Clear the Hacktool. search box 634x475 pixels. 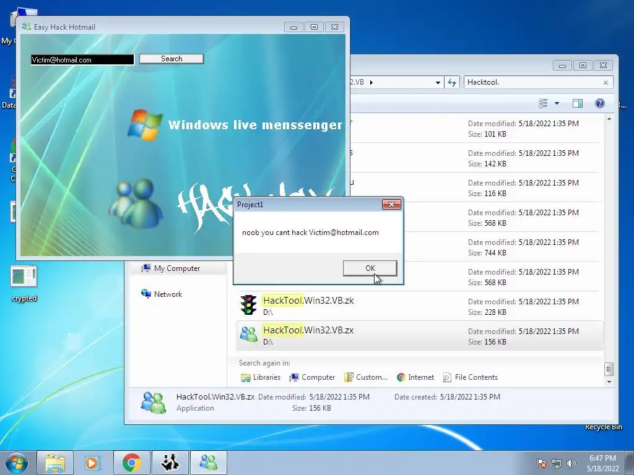(606, 82)
